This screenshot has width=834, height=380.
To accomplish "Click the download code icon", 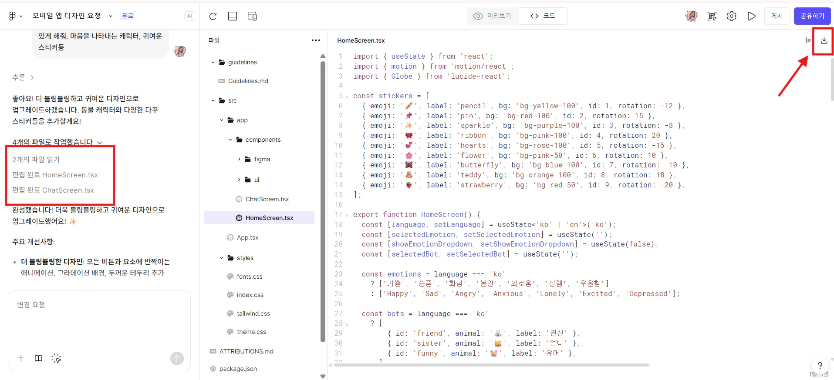I will [824, 40].
